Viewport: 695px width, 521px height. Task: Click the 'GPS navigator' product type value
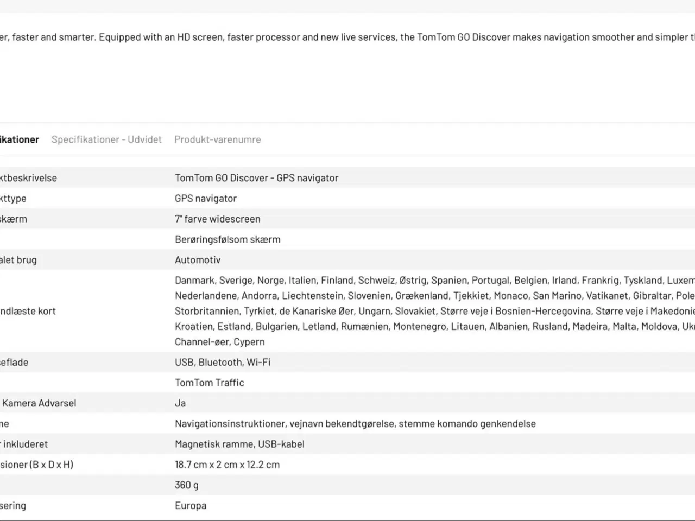tap(206, 199)
